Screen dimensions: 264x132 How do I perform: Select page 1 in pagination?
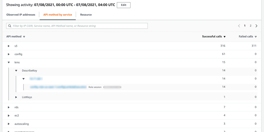coord(245,26)
